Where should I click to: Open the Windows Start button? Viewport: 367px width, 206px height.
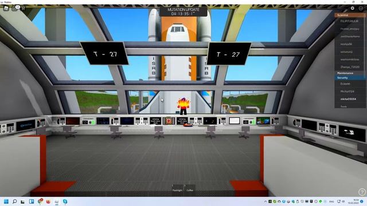[x=6, y=201]
